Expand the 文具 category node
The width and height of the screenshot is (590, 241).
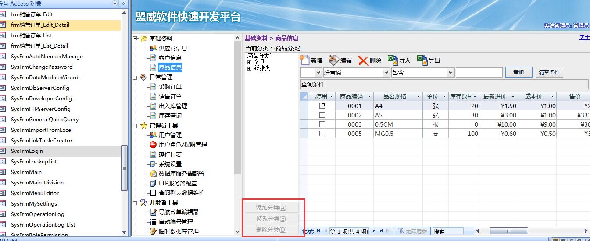tap(250, 62)
